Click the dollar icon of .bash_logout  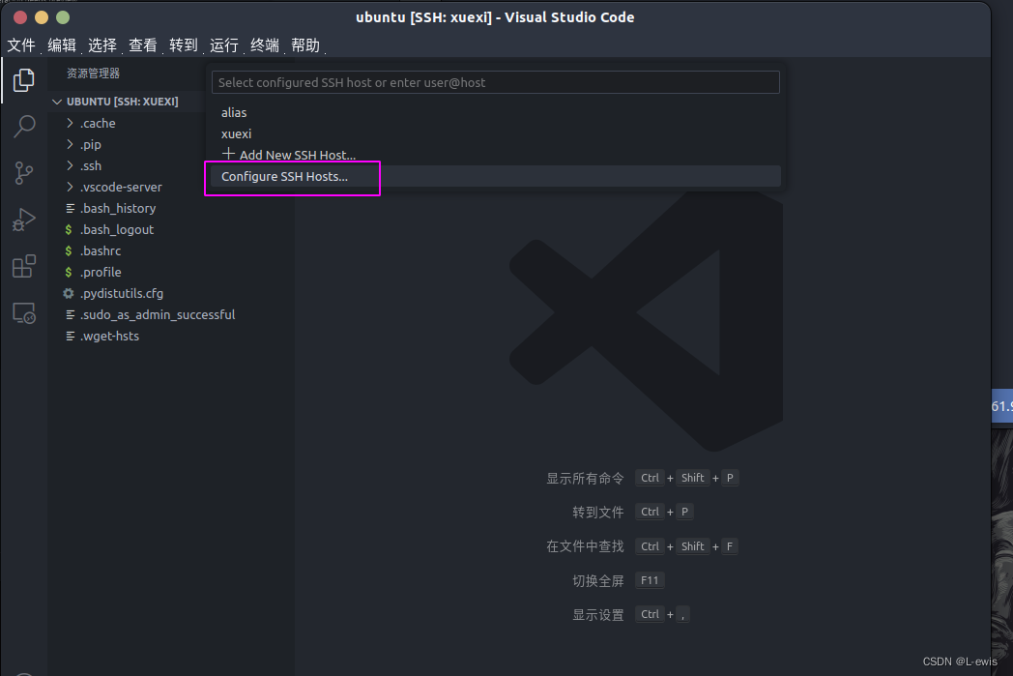tap(69, 229)
